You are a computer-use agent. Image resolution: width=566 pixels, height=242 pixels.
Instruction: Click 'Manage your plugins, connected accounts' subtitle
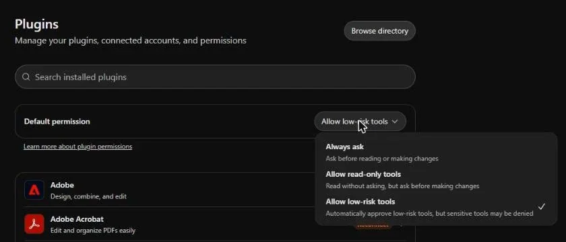[x=130, y=40]
